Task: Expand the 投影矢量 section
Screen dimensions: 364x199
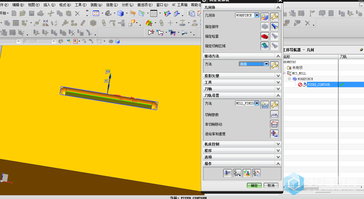Action: pyautogui.click(x=278, y=76)
